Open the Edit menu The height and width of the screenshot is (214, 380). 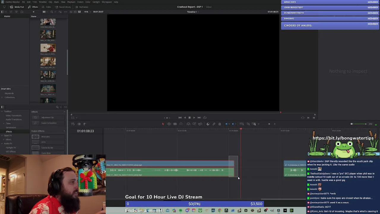pos(28,2)
